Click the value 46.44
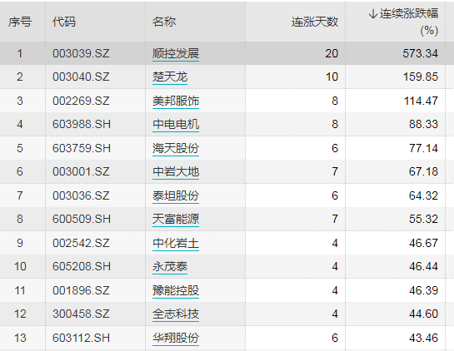The image size is (454, 351). tap(424, 266)
